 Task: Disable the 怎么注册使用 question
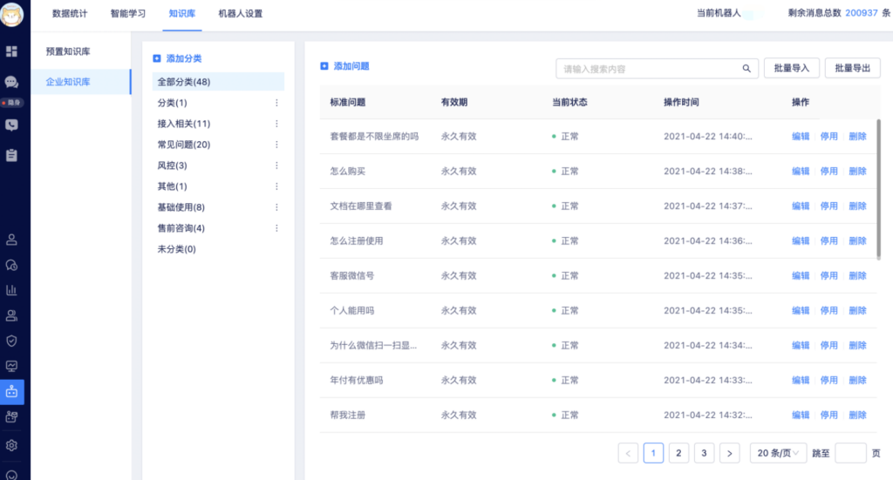tap(828, 241)
